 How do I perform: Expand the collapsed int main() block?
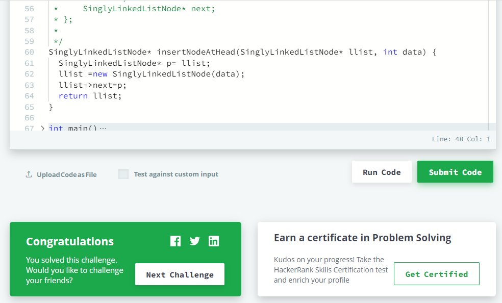click(42, 129)
